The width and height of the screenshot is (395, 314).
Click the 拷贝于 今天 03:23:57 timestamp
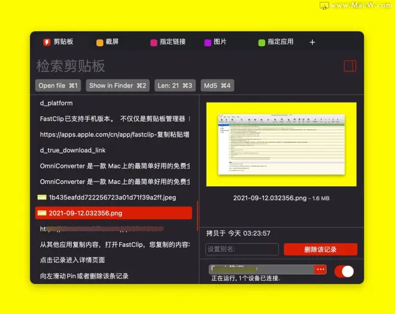click(x=238, y=233)
